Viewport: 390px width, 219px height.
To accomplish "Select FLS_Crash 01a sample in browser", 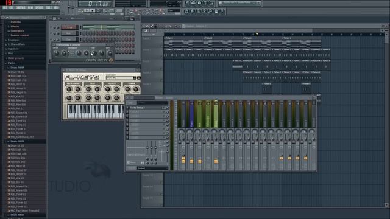I will (18, 76).
